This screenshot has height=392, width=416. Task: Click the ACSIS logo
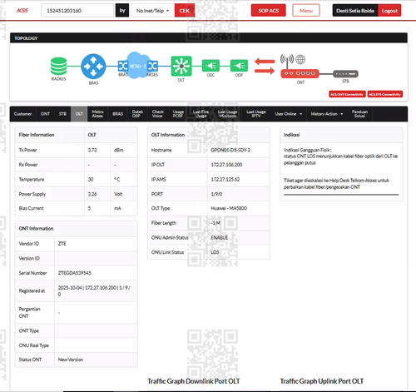[x=22, y=11]
